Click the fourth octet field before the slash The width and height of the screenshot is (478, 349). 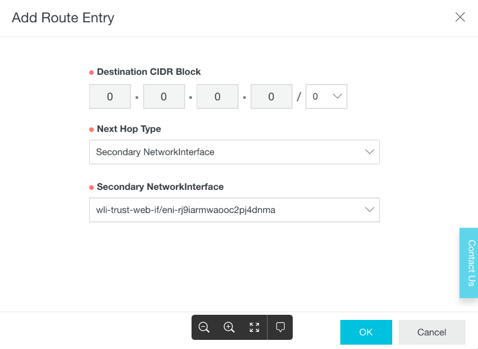point(271,97)
